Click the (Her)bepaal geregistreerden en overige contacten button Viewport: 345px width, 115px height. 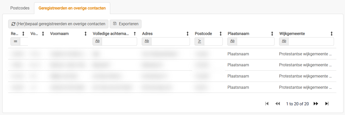(x=58, y=24)
